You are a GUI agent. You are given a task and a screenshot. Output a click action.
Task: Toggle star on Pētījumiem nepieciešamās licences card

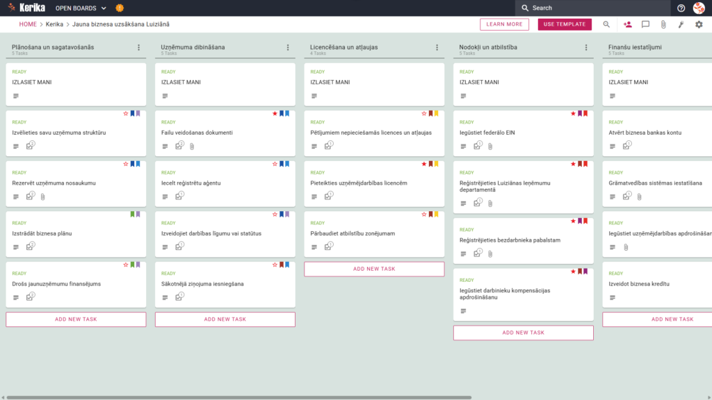pyautogui.click(x=424, y=114)
